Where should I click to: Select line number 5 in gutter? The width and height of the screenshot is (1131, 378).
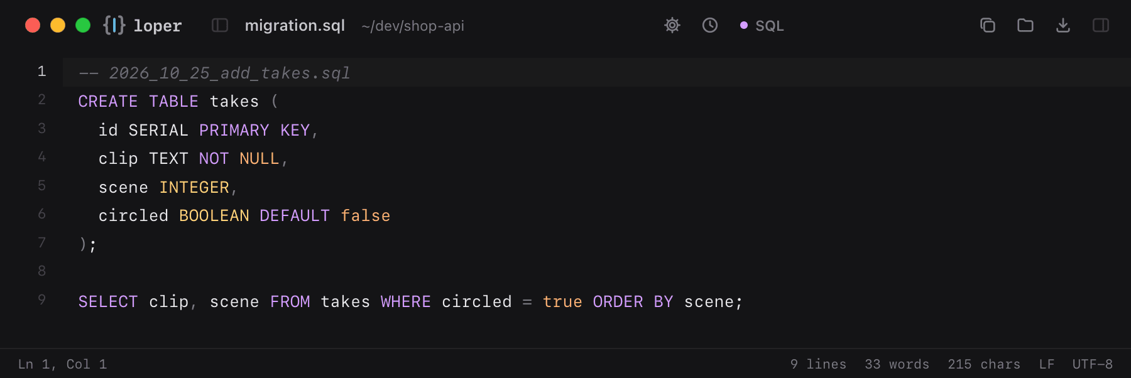[x=41, y=186]
